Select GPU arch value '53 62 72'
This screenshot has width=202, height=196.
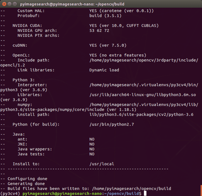coord(99,31)
